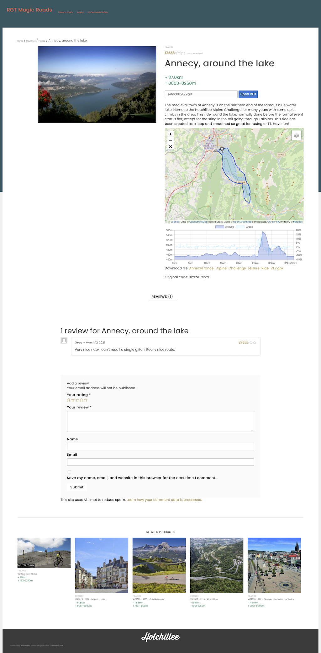
Task: Toggle the Altitude series in chart legend
Action: tap(225, 227)
